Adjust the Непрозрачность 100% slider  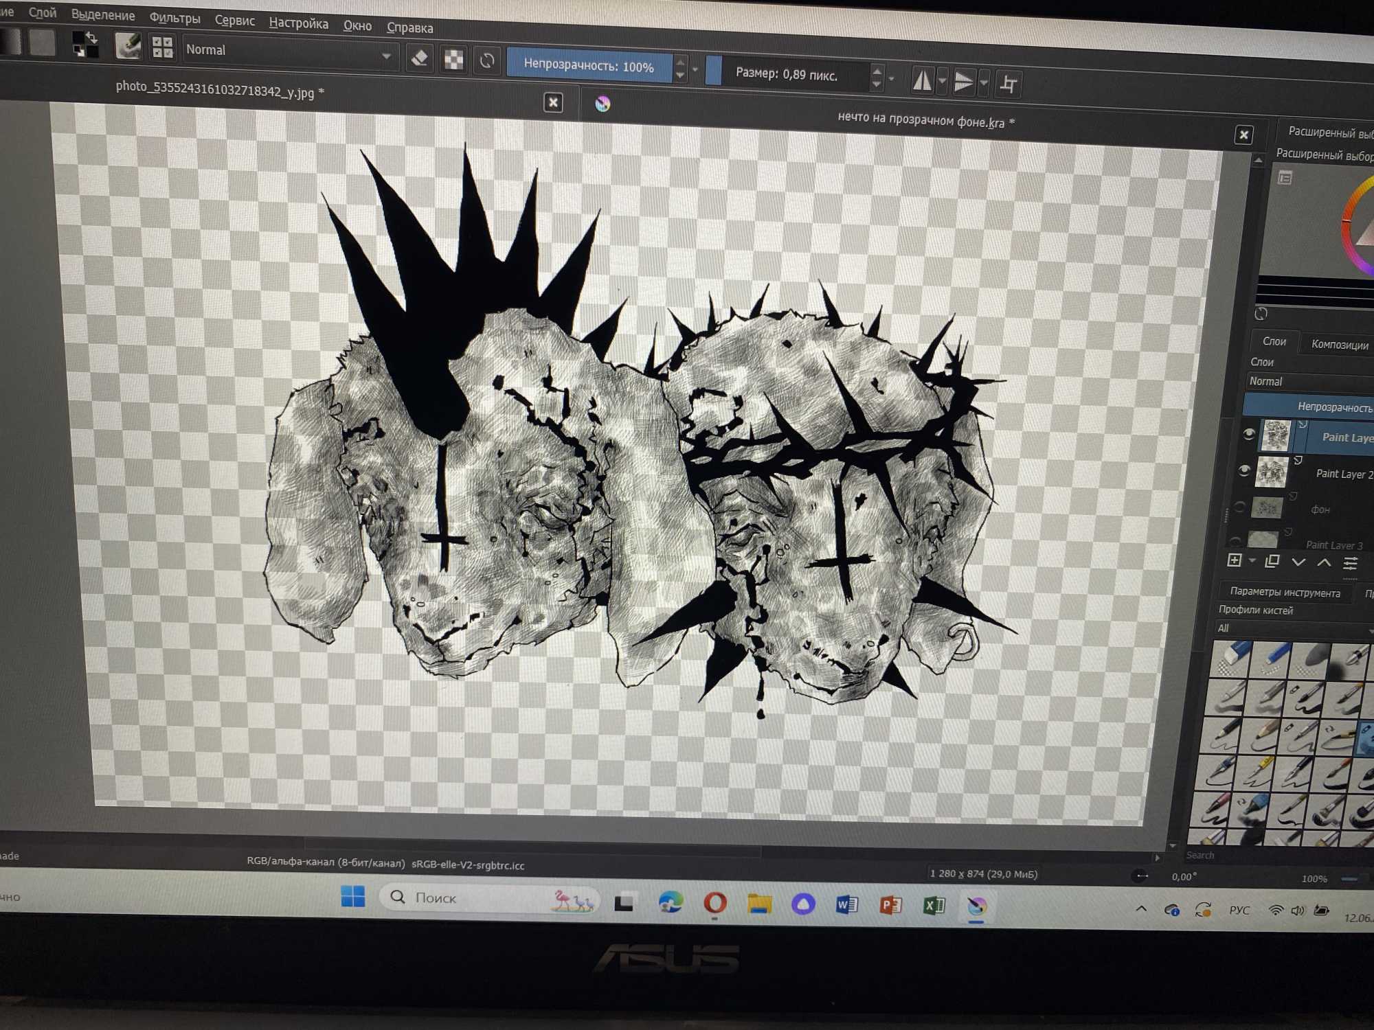pos(589,67)
